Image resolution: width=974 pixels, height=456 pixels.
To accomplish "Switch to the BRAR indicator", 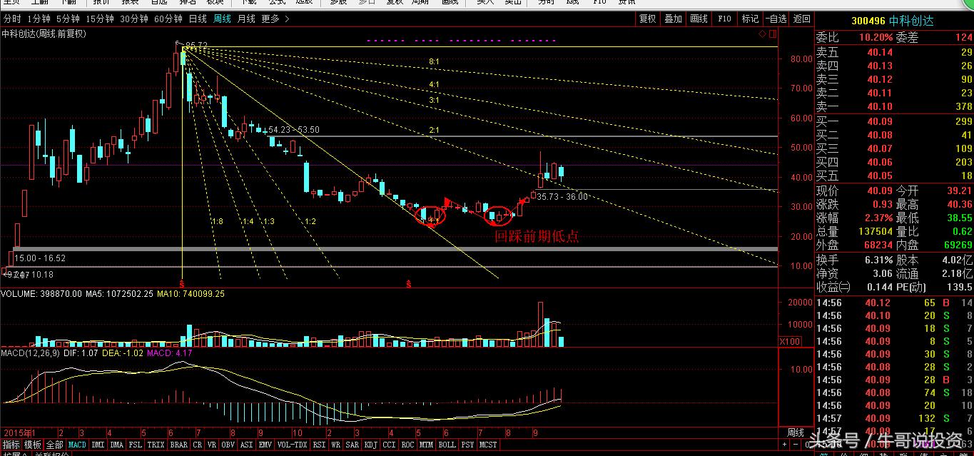I will (x=179, y=445).
